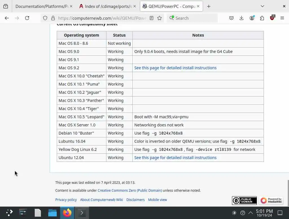Open Ubuntu 12.04 install instructions link
The height and width of the screenshot is (219, 289).
click(x=175, y=158)
